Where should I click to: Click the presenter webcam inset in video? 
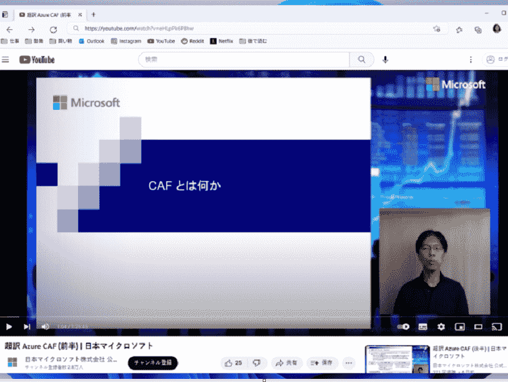click(x=435, y=262)
